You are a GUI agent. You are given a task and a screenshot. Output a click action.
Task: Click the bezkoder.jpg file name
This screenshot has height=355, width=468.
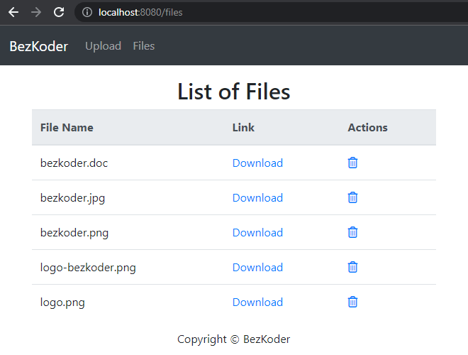coord(72,198)
